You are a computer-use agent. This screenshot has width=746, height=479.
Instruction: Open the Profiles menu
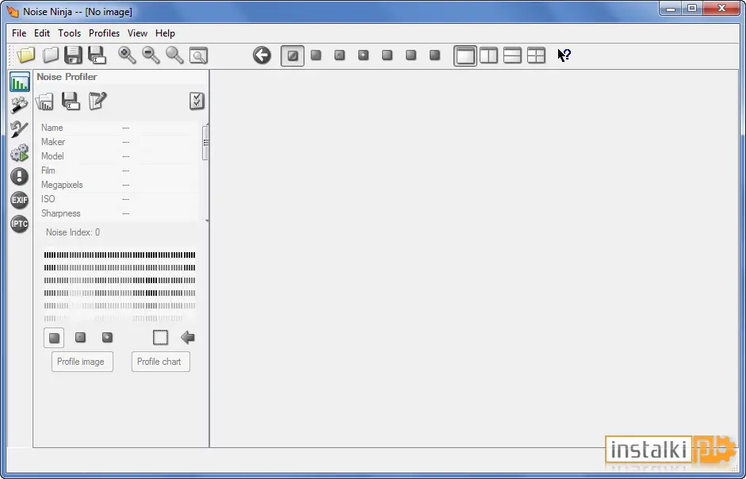tap(104, 33)
